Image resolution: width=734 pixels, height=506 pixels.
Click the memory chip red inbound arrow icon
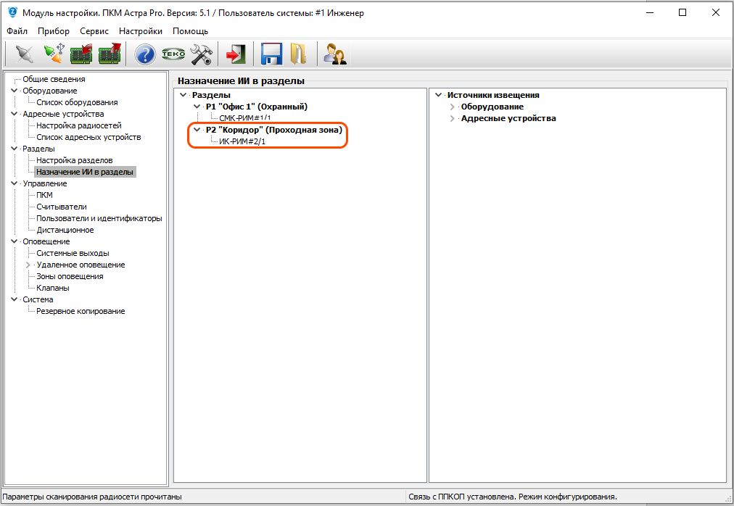coord(81,54)
